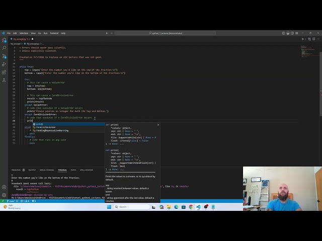Click the VS Code logo in title bar
This screenshot has width=322, height=241.
click(x=3, y=33)
